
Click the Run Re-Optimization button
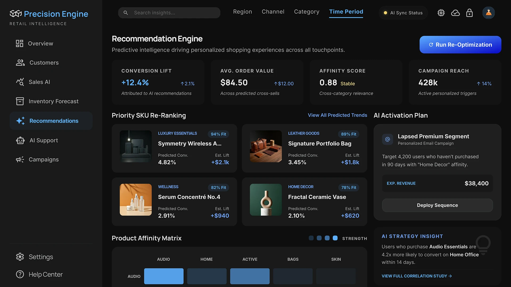(460, 45)
